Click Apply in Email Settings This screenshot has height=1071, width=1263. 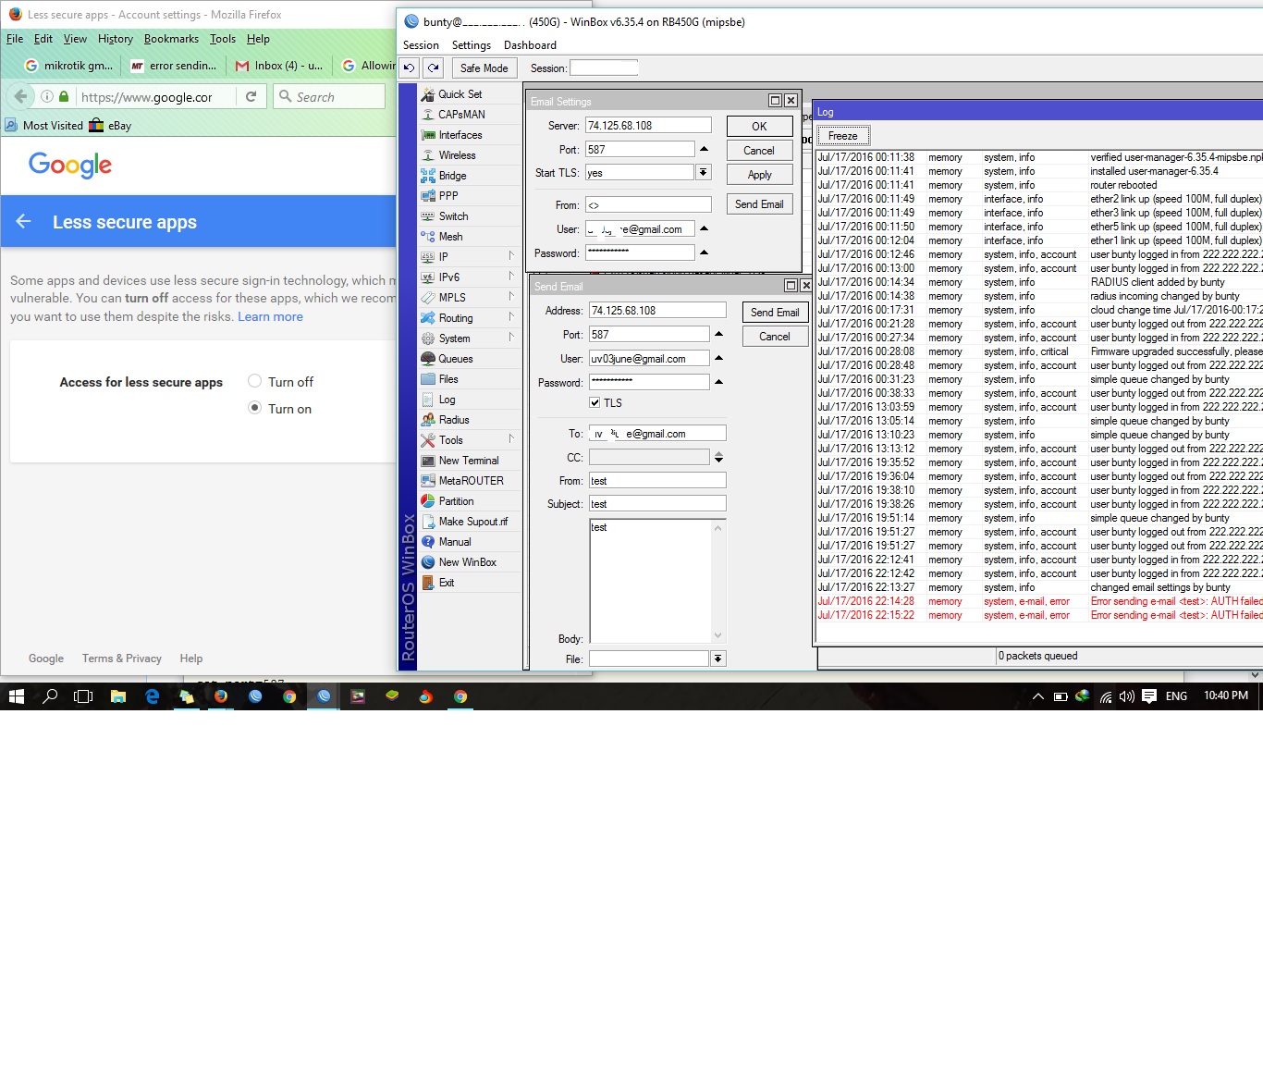click(759, 175)
